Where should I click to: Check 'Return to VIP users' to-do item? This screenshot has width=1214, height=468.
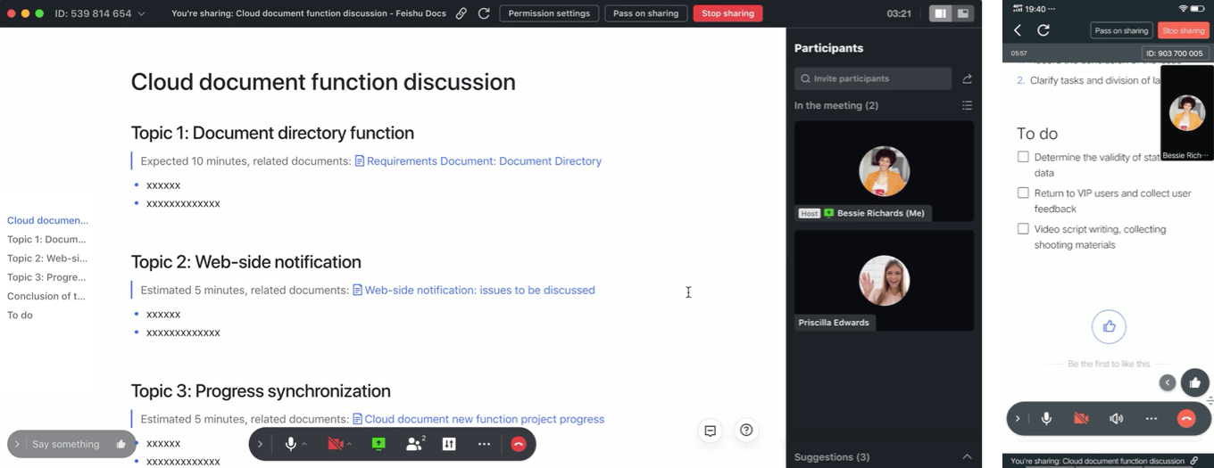coord(1023,193)
